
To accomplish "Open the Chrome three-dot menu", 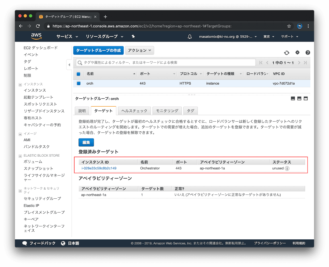I will coord(308,26).
